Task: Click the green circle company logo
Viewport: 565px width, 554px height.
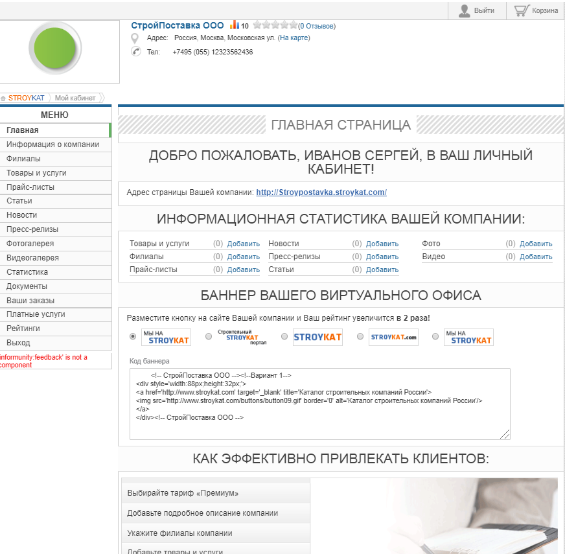Action: pos(55,48)
